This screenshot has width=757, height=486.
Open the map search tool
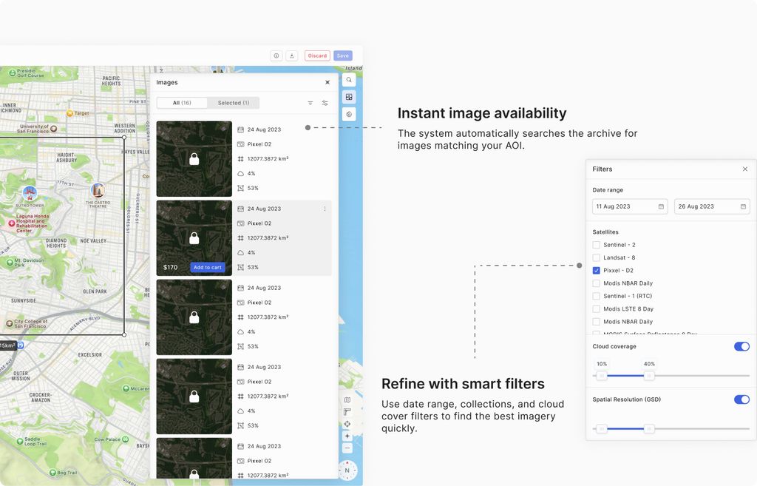(349, 80)
